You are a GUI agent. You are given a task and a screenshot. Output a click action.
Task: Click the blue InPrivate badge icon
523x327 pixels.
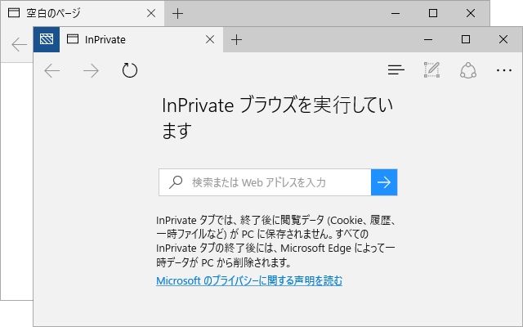(x=47, y=40)
